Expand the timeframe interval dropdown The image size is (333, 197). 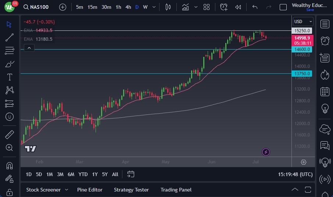click(x=154, y=7)
